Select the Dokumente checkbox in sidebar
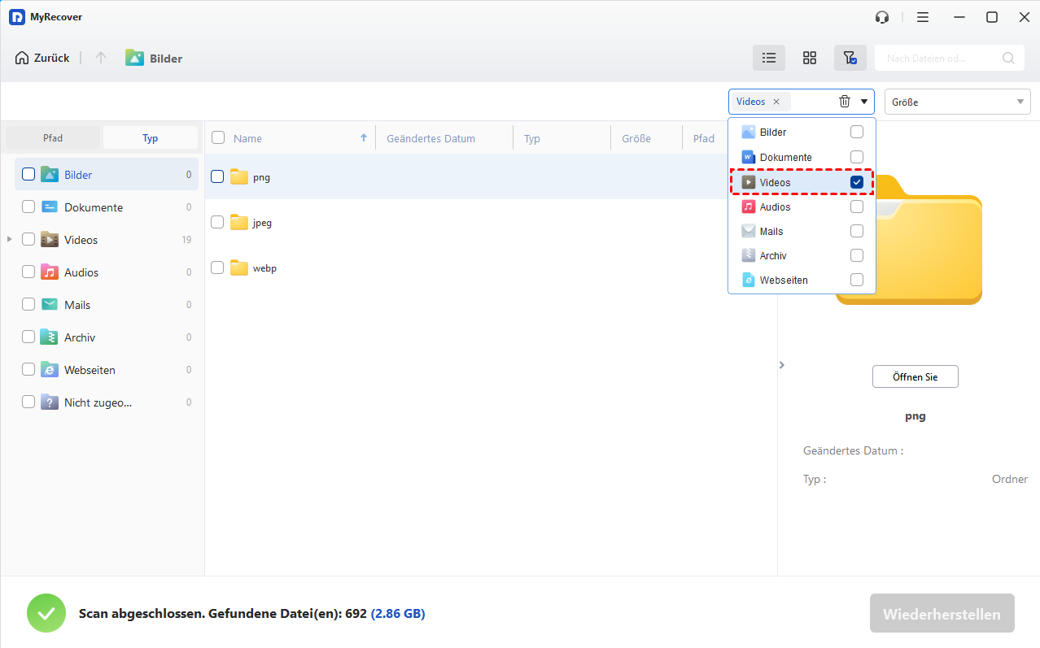 pyautogui.click(x=28, y=207)
